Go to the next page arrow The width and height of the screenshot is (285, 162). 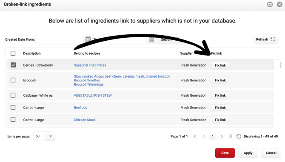pyautogui.click(x=222, y=136)
